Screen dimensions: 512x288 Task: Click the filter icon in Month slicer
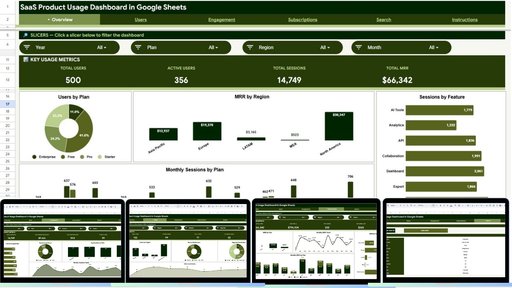359,47
